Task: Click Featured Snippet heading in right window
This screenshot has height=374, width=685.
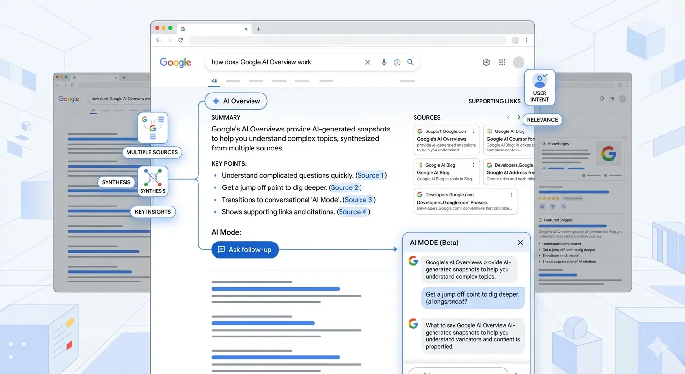Action: pos(559,220)
